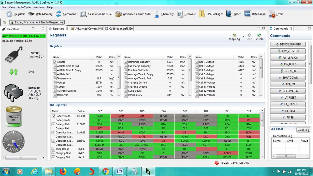Open the Commands toolbar icon

(x=67, y=14)
